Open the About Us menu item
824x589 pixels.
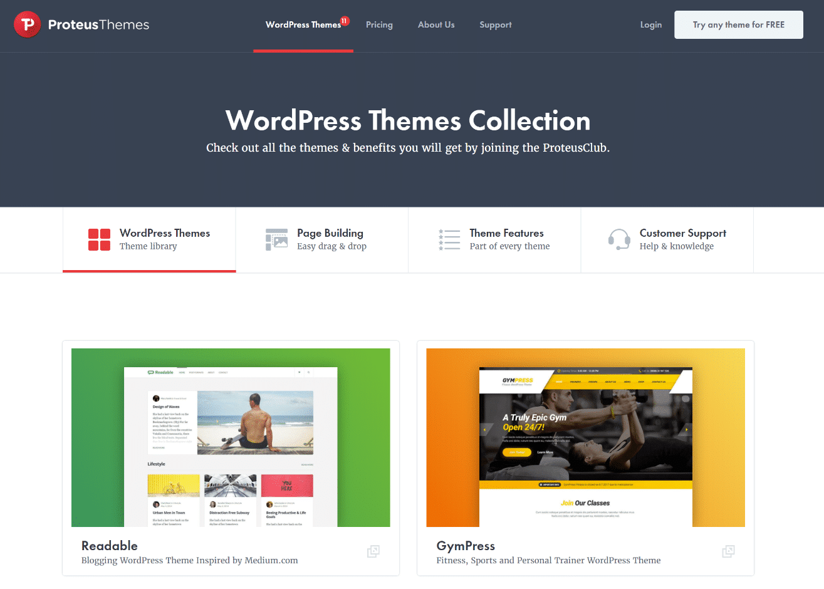pos(436,25)
